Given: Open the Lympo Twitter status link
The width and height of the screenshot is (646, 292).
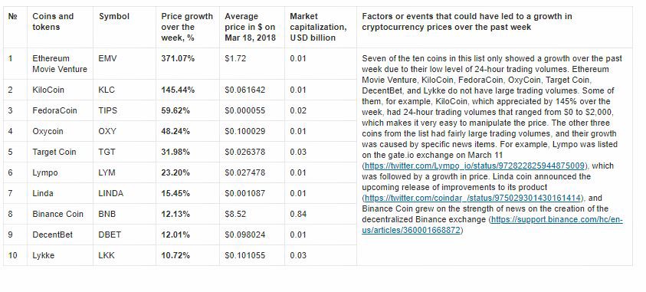Looking at the screenshot, I should [x=474, y=166].
